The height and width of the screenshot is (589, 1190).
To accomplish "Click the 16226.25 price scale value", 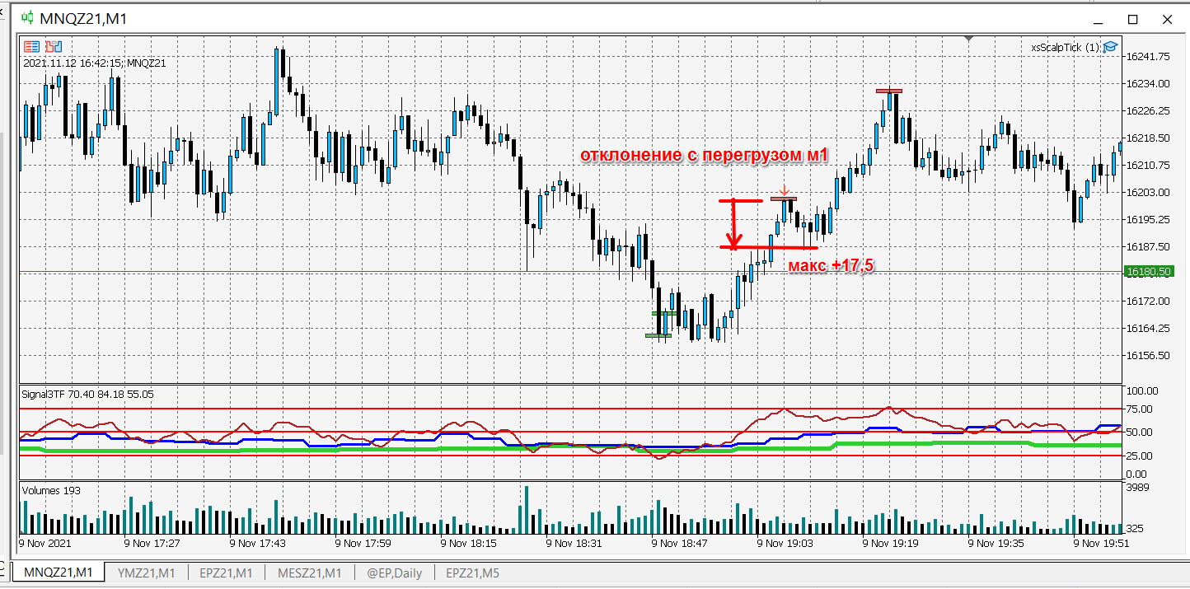I will [1149, 110].
